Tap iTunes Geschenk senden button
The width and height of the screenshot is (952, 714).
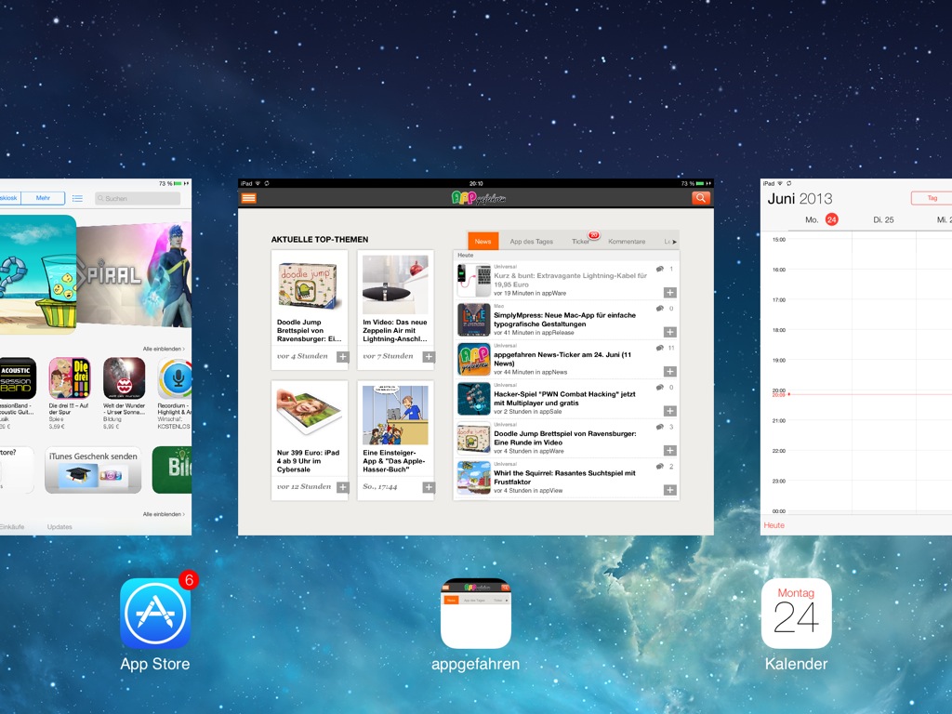point(92,469)
